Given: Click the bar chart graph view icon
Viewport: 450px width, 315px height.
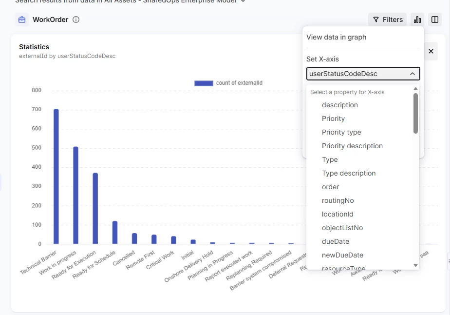Looking at the screenshot, I should (417, 20).
